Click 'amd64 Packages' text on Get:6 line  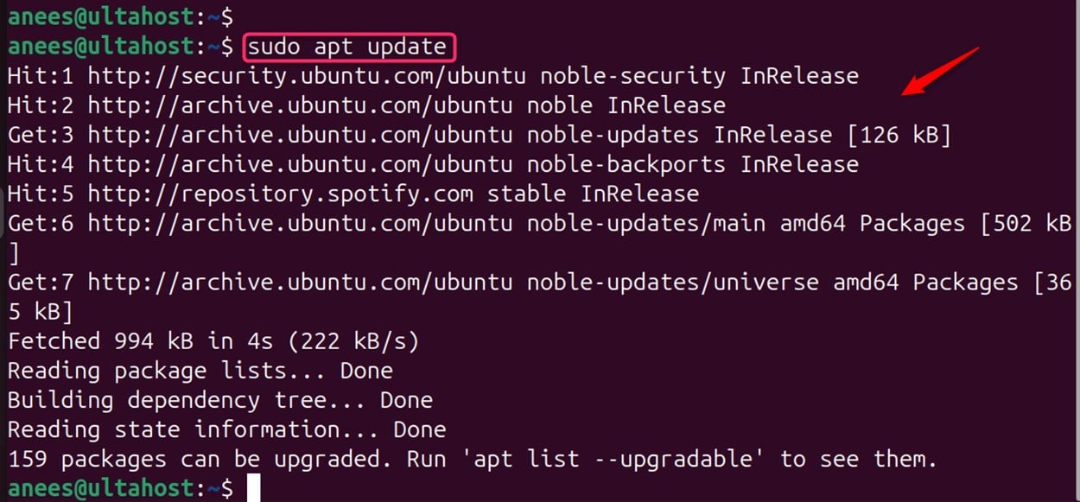pos(872,223)
